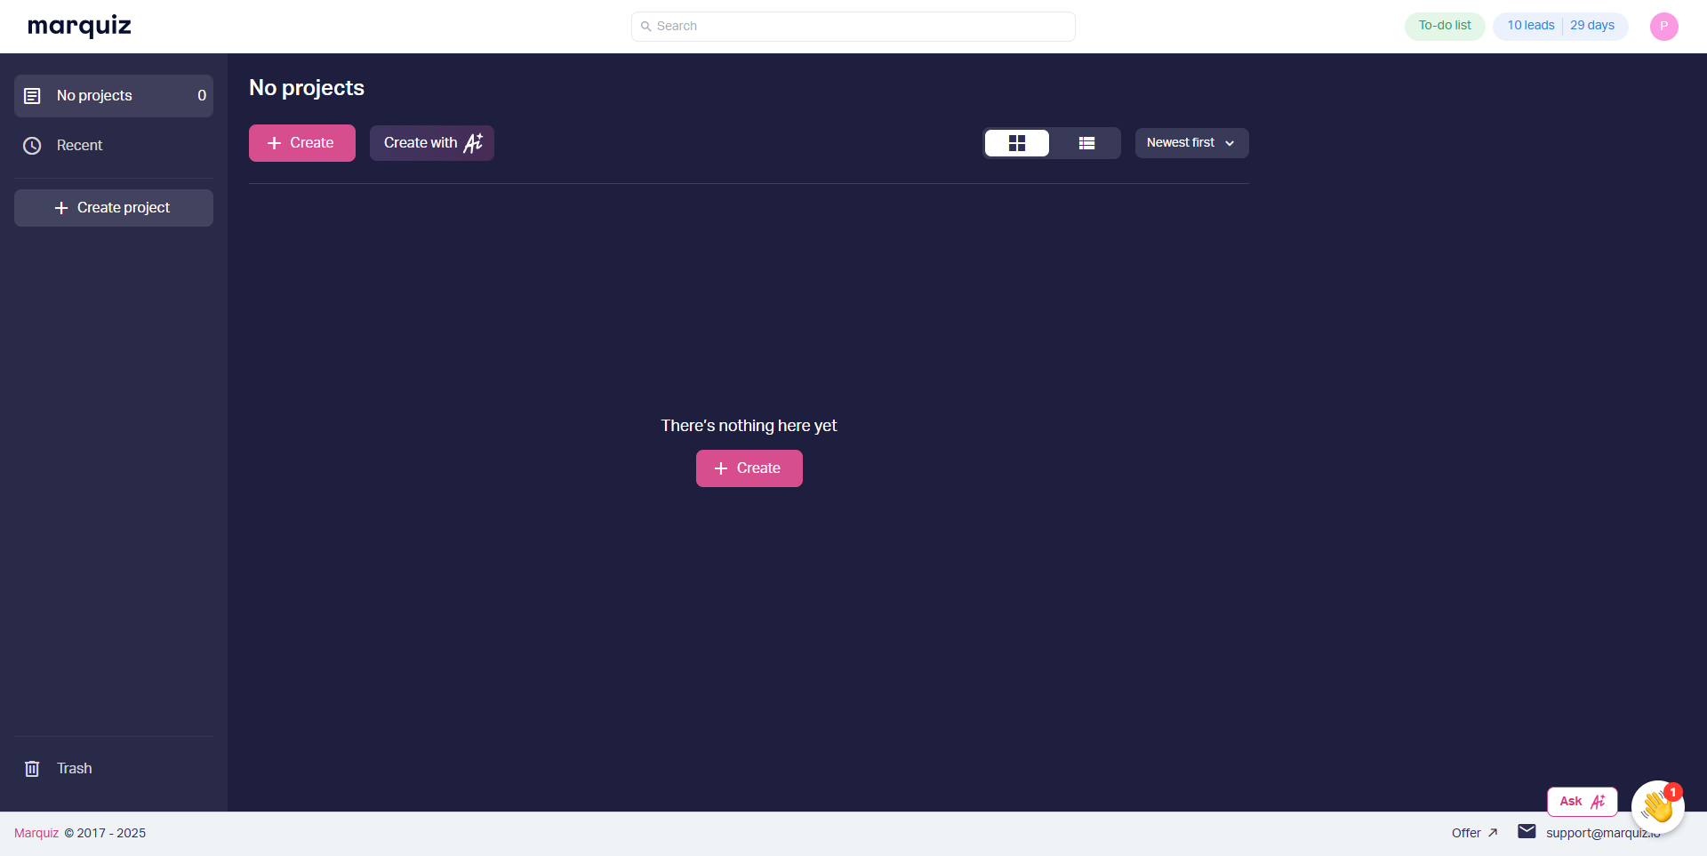The height and width of the screenshot is (856, 1707).
Task: Click the support email envelope icon
Action: click(x=1527, y=832)
